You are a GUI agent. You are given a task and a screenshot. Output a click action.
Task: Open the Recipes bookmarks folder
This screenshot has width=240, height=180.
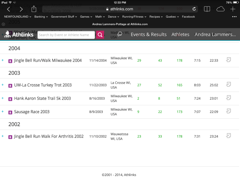pyautogui.click(x=156, y=17)
